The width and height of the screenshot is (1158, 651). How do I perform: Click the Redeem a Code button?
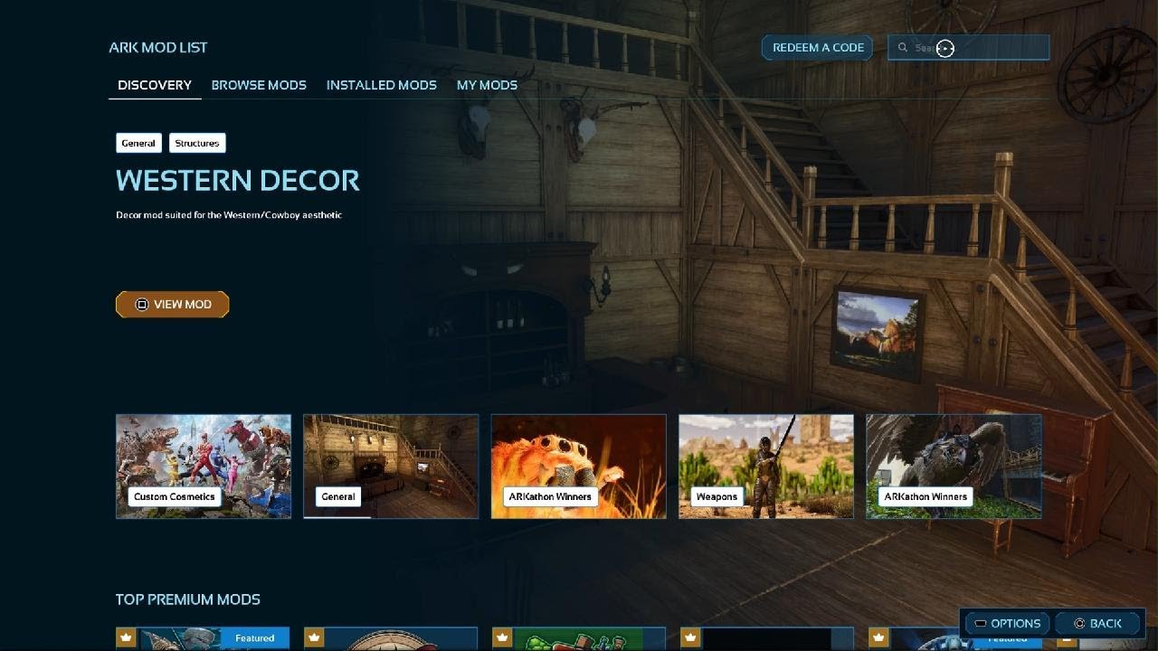[x=818, y=48]
